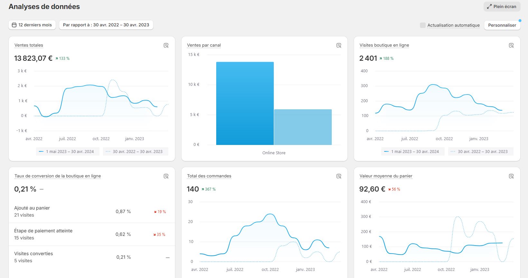The image size is (528, 278).
Task: Click the 140 total orders value
Action: 193,189
